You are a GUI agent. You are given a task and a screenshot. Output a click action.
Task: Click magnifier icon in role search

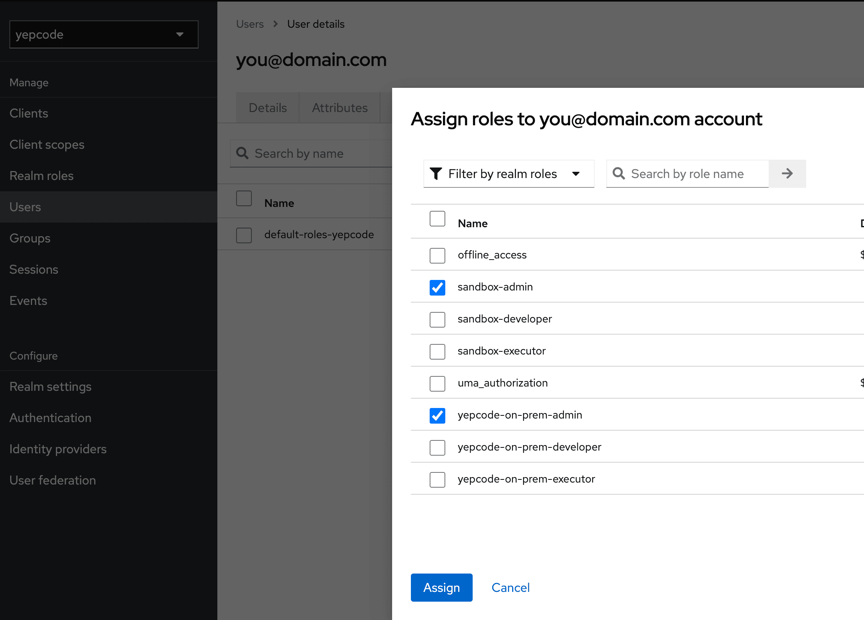(x=618, y=173)
